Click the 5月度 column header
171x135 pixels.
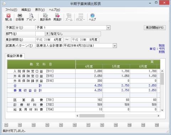pyautogui.click(x=116, y=66)
